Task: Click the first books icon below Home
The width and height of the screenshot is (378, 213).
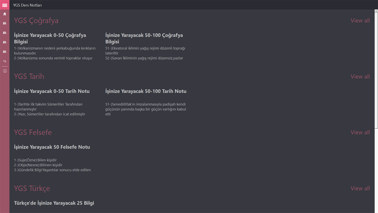Action: (x=5, y=23)
